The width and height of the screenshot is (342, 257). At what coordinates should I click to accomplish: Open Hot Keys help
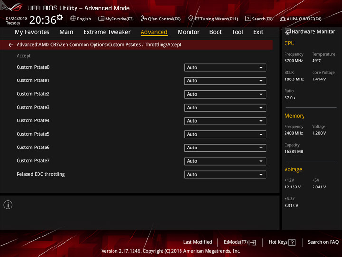(x=282, y=242)
